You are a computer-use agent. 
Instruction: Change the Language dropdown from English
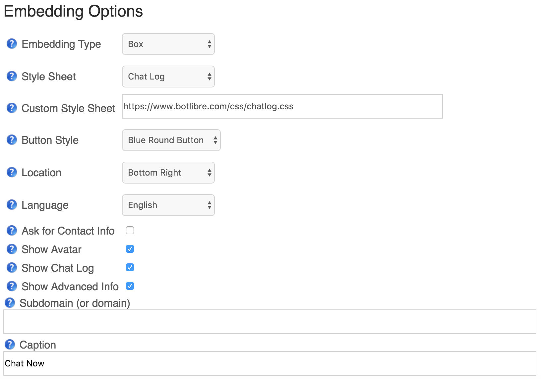tap(168, 205)
